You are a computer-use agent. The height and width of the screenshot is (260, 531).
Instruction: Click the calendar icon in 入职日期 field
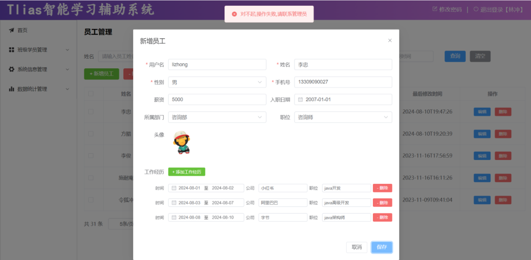(300, 99)
